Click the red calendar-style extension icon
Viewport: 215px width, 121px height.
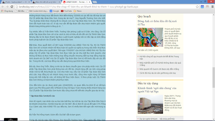tap(207, 7)
